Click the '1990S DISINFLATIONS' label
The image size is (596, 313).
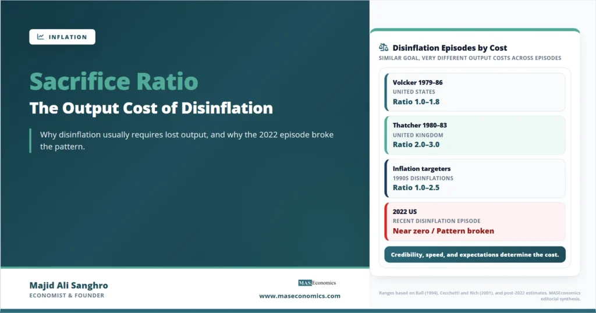click(x=423, y=178)
